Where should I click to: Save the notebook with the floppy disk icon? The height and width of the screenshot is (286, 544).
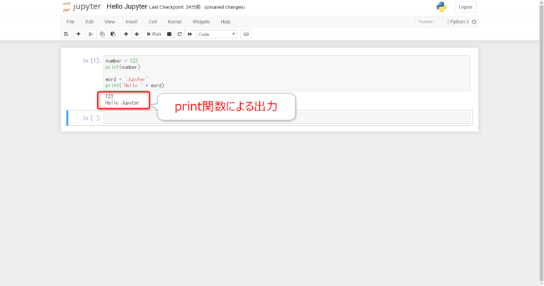click(66, 34)
